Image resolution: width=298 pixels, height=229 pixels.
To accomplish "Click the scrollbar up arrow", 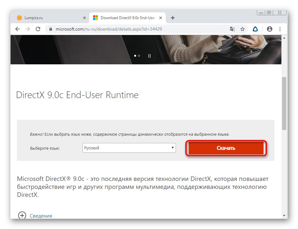I will [284, 38].
